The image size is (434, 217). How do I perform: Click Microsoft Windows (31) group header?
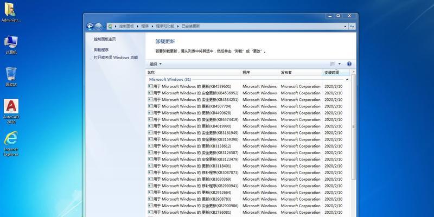click(170, 79)
